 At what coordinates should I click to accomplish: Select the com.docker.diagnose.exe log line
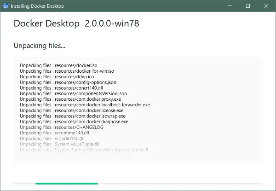pos(74,122)
